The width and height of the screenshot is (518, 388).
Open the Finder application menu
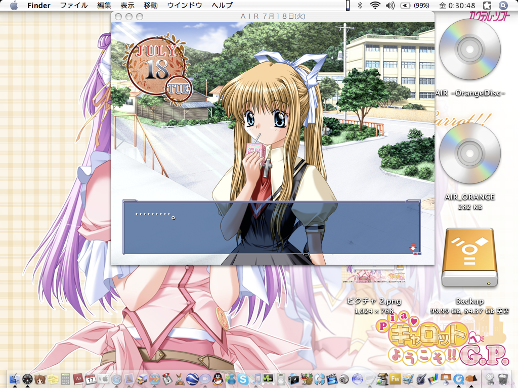pyautogui.click(x=38, y=5)
